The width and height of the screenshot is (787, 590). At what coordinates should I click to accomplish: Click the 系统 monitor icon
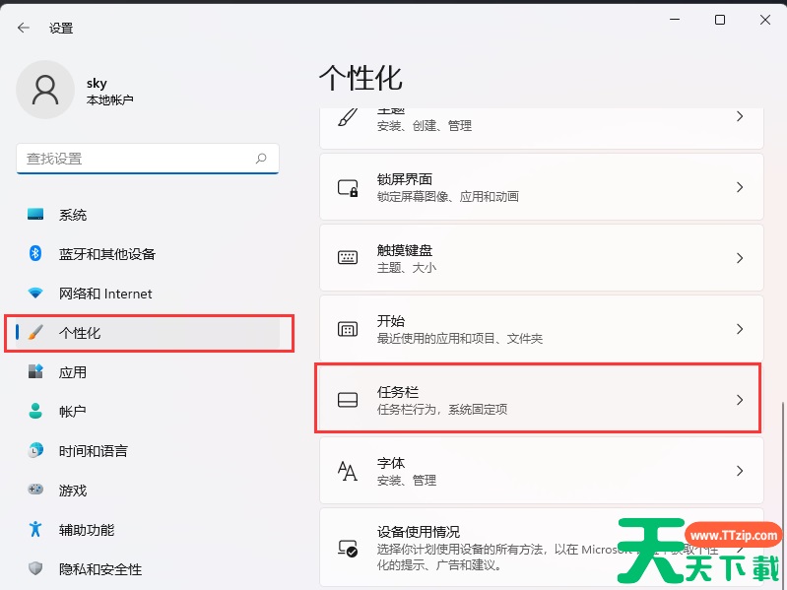pos(35,214)
